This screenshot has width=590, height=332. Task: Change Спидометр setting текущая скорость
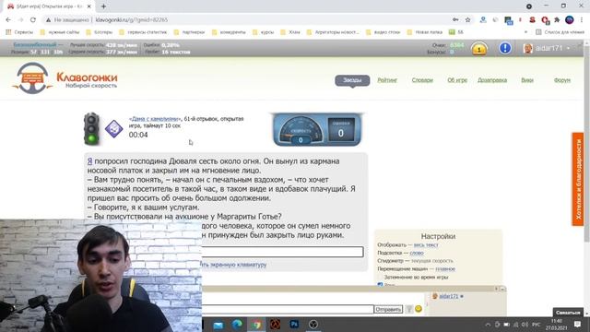click(432, 261)
